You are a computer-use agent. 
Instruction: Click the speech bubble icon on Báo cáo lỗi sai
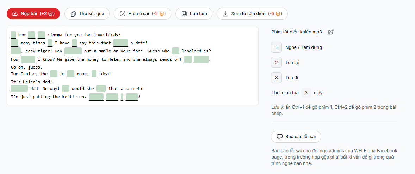[x=280, y=137]
